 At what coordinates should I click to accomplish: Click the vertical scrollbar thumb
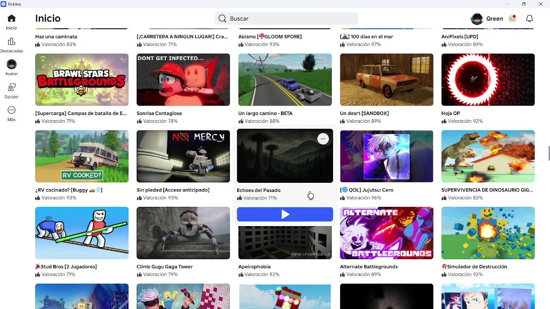click(549, 153)
